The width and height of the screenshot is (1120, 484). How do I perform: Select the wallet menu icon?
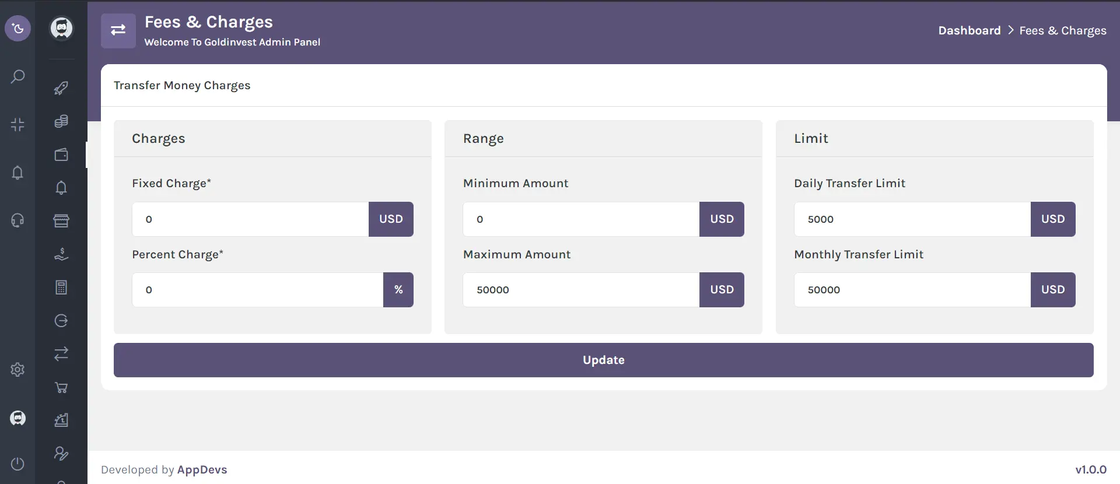point(61,155)
